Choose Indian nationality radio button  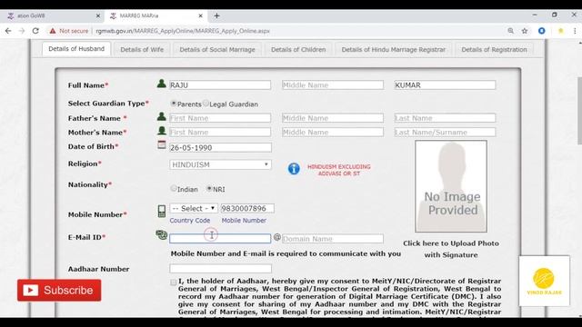[x=174, y=188]
